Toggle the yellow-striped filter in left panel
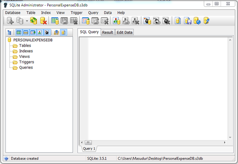Image resolution: width=238 pixels, height=164 pixels. click(x=26, y=33)
